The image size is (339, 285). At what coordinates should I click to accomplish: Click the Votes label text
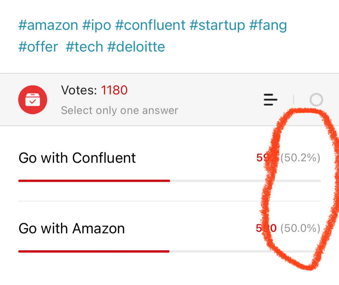coord(79,90)
